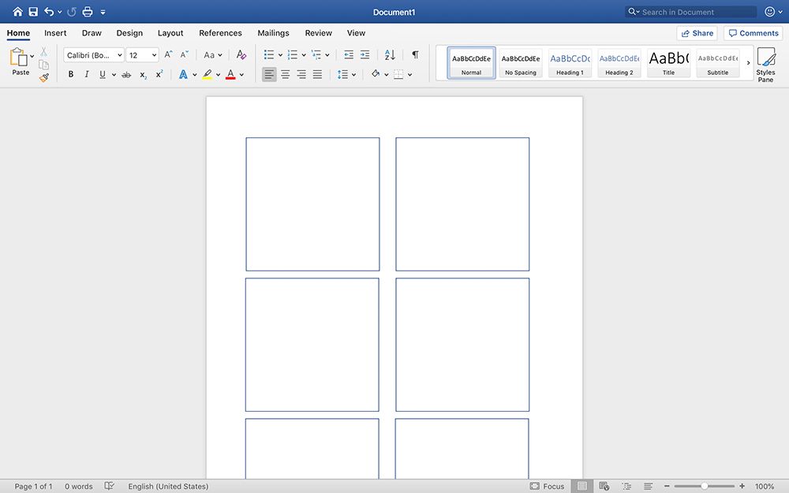This screenshot has width=789, height=493.
Task: Open the Styles Pane
Action: 766,65
